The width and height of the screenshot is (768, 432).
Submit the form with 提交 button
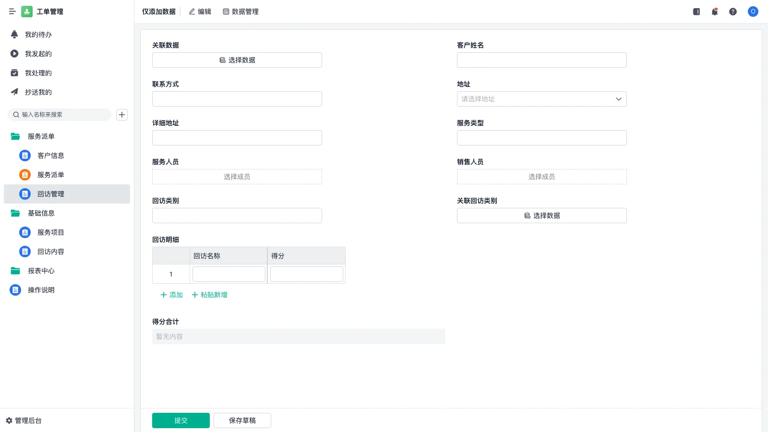[x=180, y=420]
